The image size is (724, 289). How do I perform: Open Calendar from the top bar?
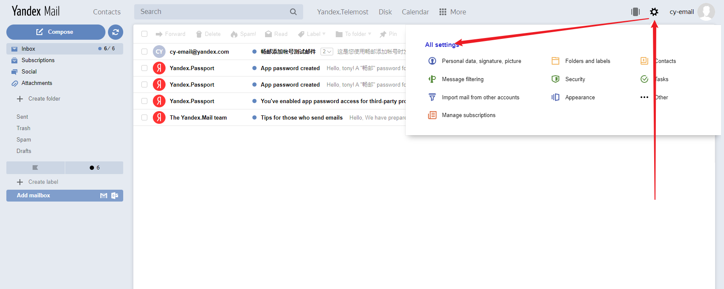[x=415, y=12]
